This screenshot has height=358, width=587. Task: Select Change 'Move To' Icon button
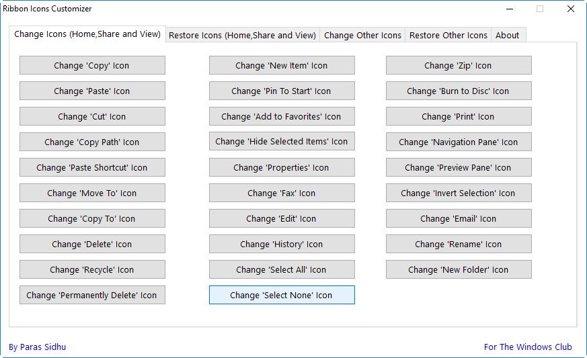(92, 193)
